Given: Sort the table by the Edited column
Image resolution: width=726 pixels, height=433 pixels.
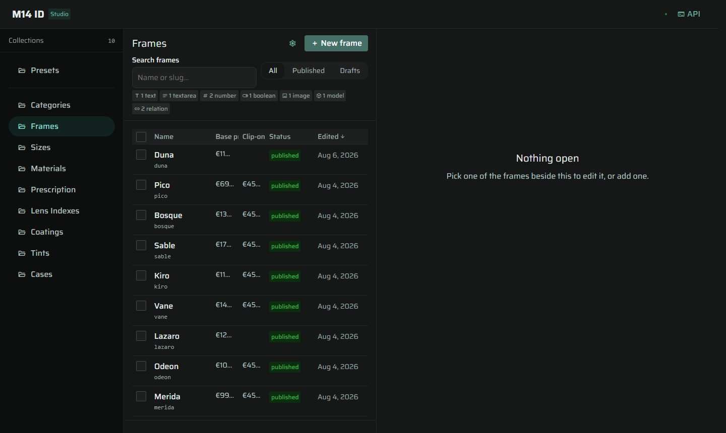Looking at the screenshot, I should 331,136.
